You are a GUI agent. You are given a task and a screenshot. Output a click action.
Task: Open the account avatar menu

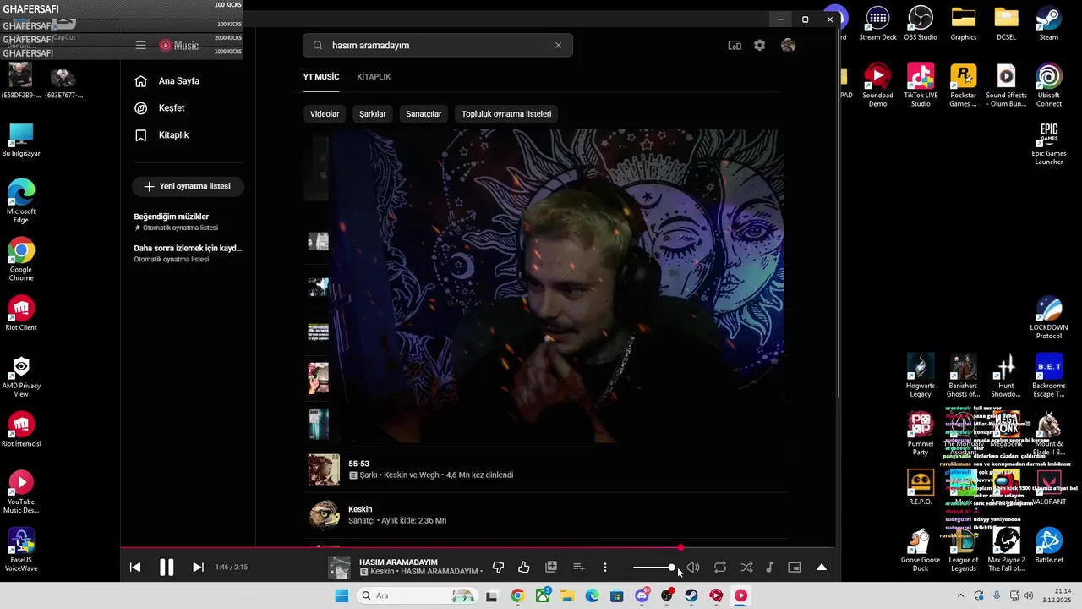[788, 46]
